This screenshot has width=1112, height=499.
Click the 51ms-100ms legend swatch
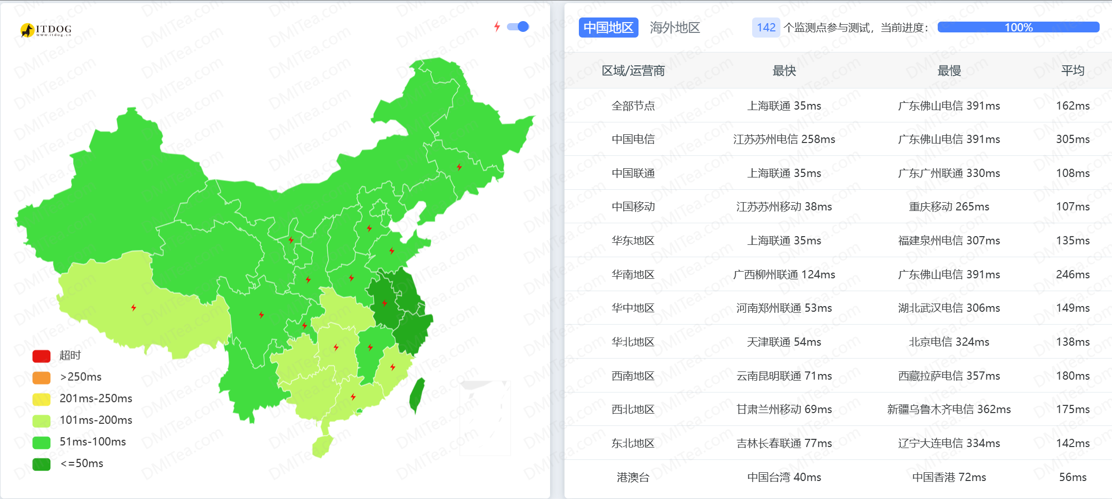[x=41, y=442]
